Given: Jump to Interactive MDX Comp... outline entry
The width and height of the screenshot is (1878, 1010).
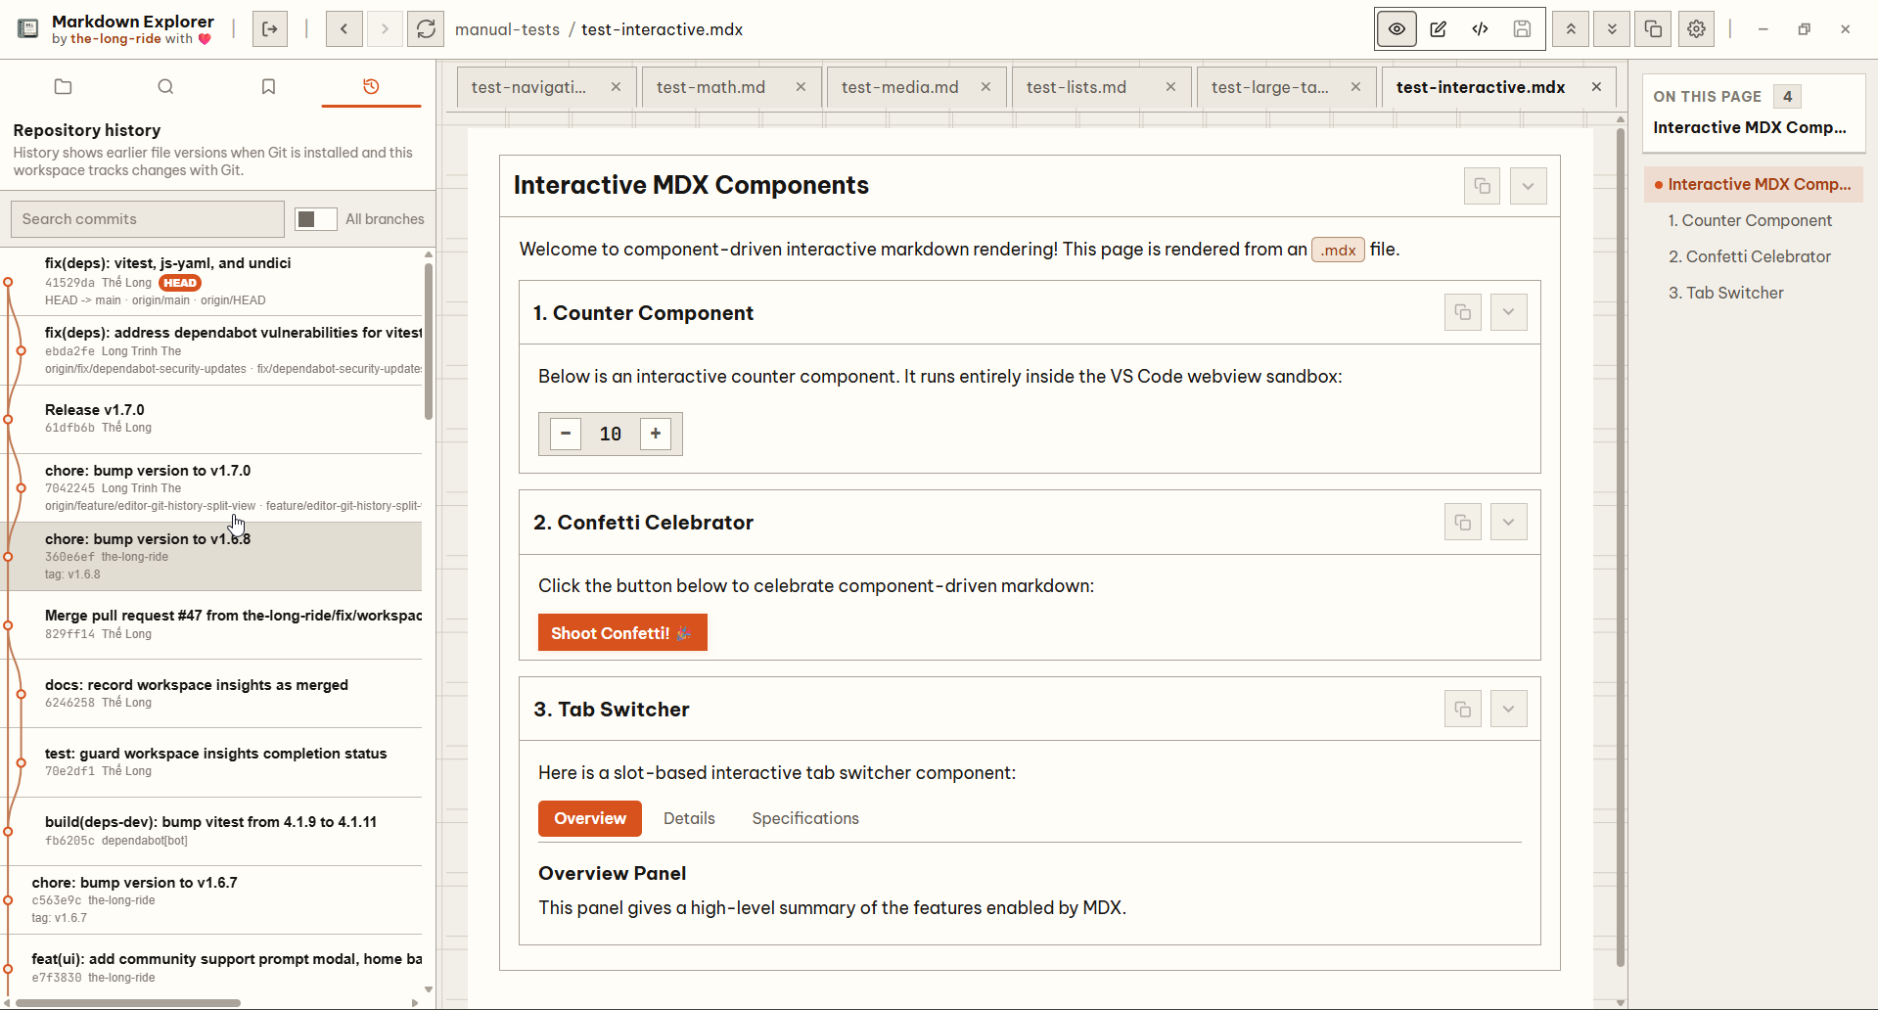Looking at the screenshot, I should coord(1753,184).
